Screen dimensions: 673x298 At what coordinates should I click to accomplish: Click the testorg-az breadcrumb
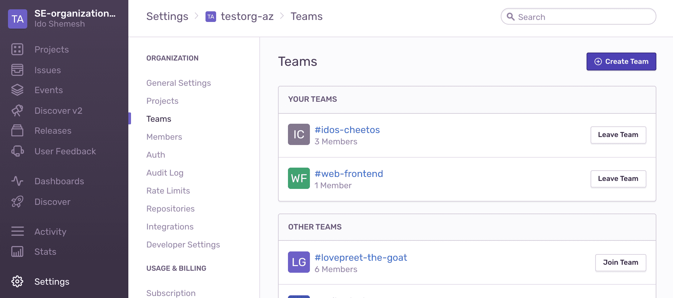point(247,16)
